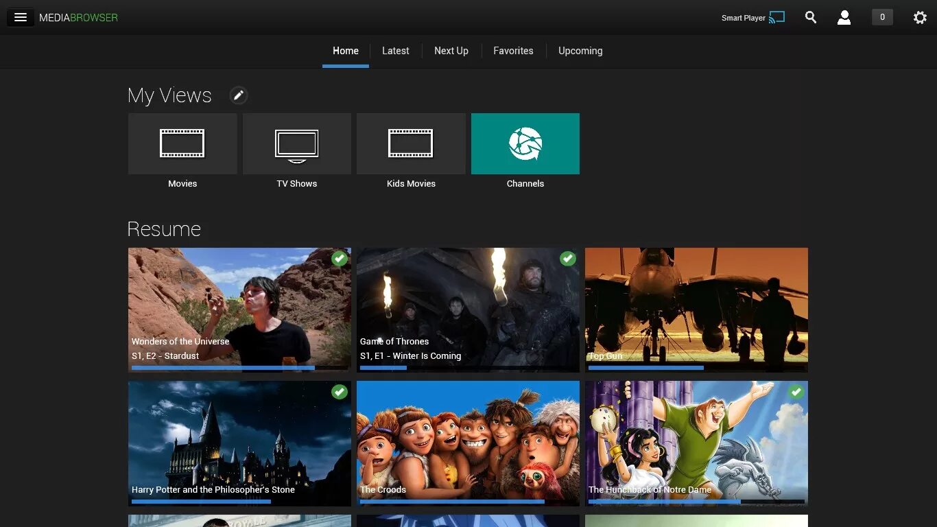Click the Channels label
This screenshot has height=527, width=937.
tap(525, 183)
